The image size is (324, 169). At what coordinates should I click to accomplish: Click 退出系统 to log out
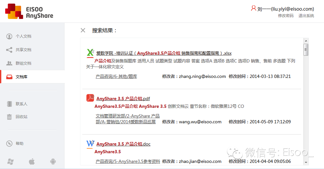(x=306, y=16)
